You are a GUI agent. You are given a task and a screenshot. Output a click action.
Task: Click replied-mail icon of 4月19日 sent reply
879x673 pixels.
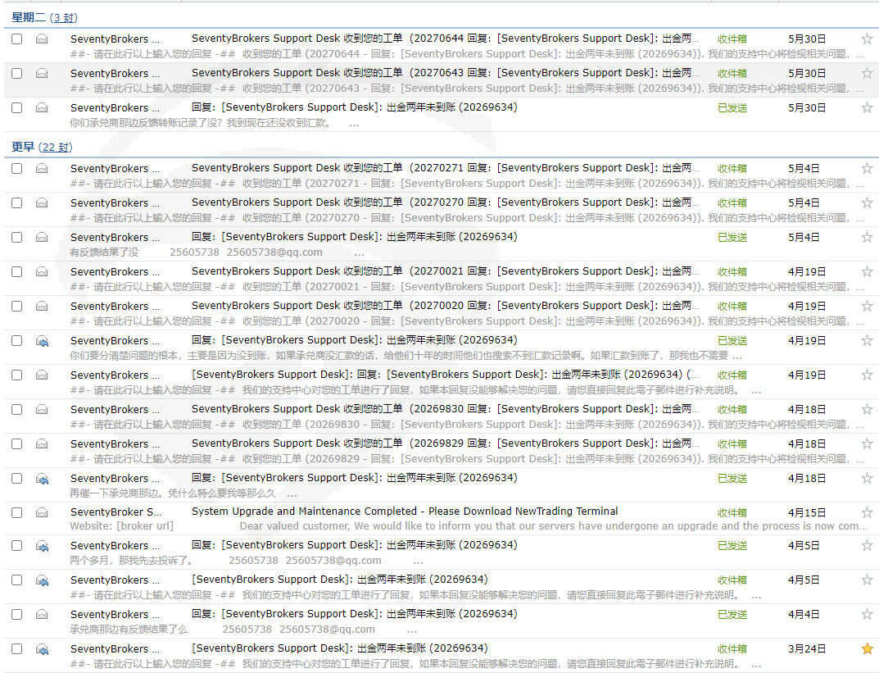tap(42, 341)
